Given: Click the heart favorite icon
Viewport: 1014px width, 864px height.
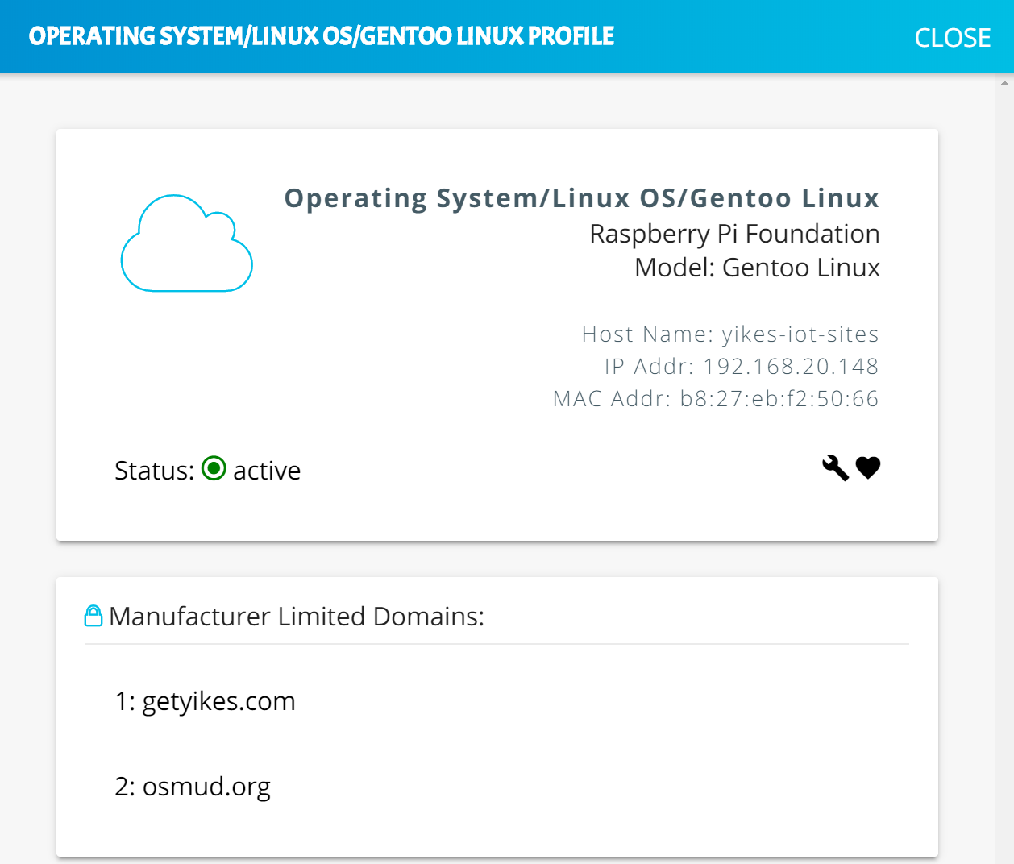Looking at the screenshot, I should tap(868, 467).
